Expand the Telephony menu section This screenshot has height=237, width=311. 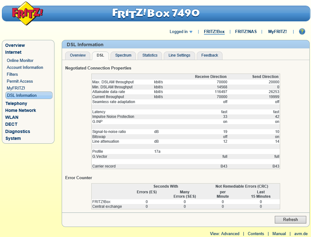coord(16,103)
